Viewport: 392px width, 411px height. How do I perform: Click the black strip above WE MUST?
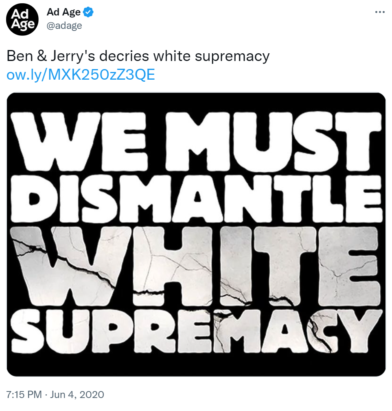click(x=196, y=102)
